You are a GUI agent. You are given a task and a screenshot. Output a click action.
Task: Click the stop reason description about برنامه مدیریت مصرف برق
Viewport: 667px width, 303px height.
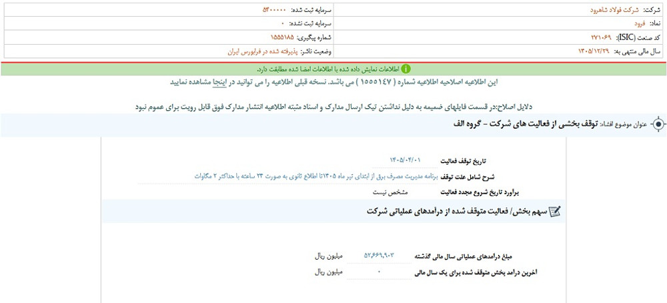[x=315, y=176]
